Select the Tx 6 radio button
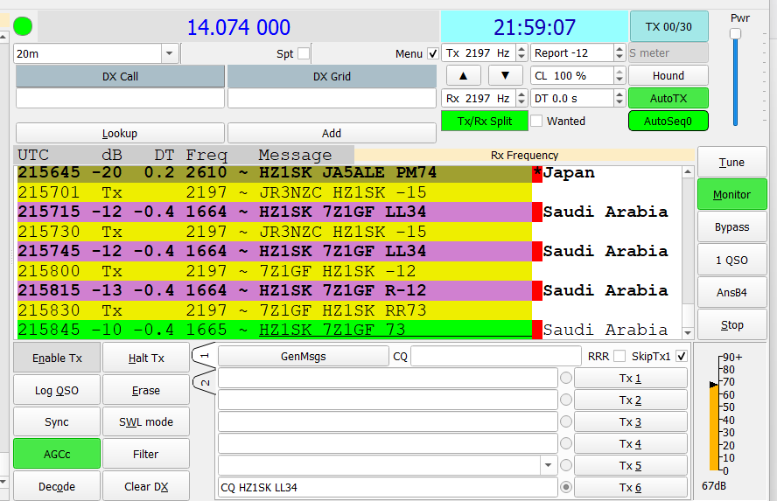 pyautogui.click(x=566, y=487)
